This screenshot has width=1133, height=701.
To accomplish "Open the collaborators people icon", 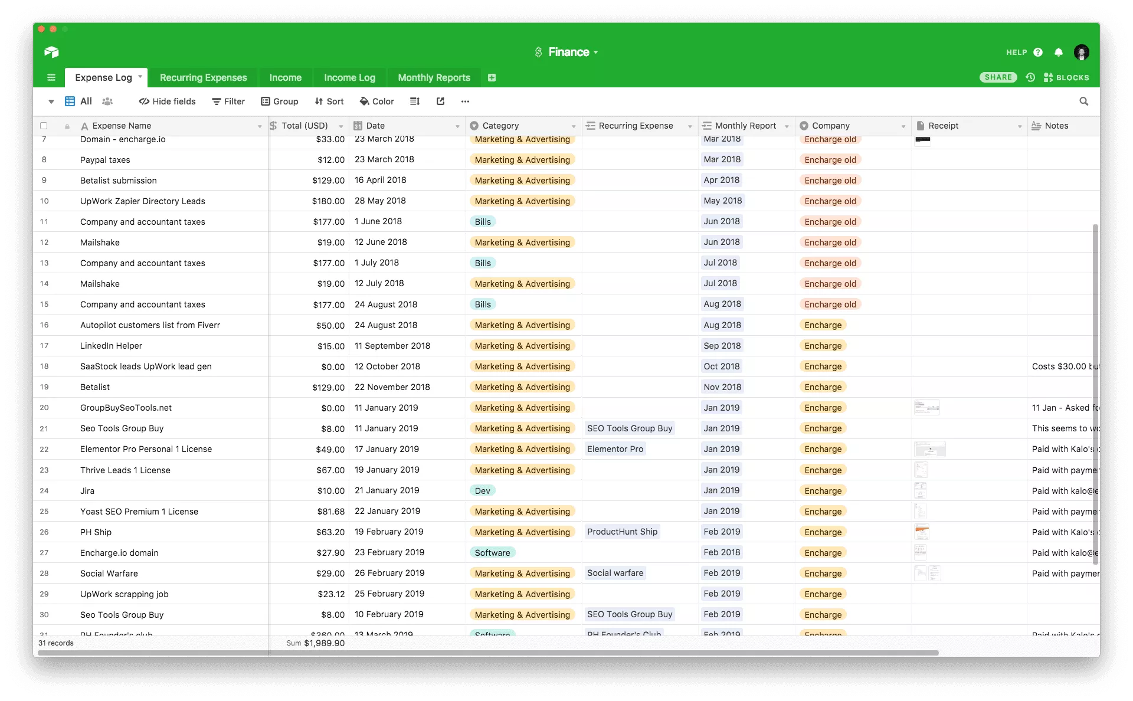I will point(107,101).
